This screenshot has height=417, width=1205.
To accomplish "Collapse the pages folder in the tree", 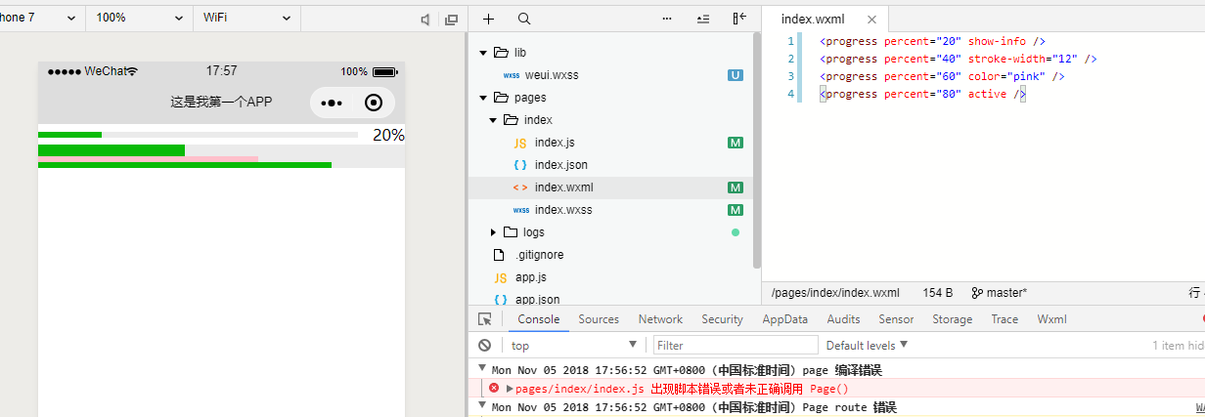I will pyautogui.click(x=483, y=98).
